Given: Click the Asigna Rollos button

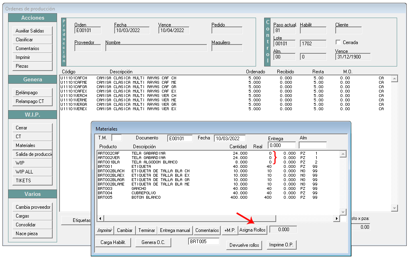Looking at the screenshot, I should pyautogui.click(x=252, y=230).
